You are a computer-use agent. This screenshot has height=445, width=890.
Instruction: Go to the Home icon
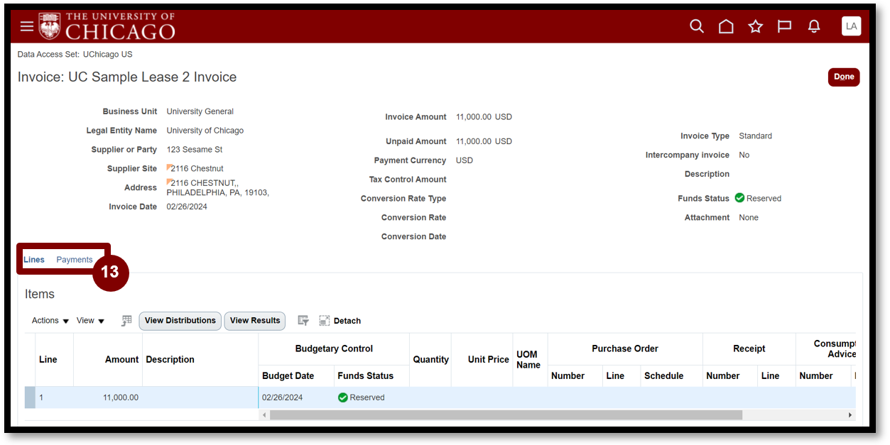pos(726,26)
